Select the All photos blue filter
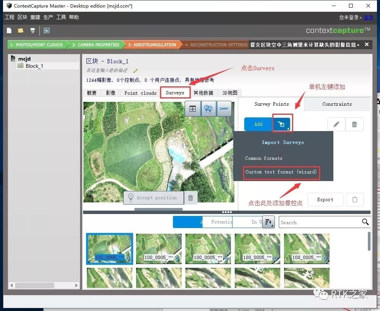Image resolution: width=380 pixels, height=311 pixels. 188,222
